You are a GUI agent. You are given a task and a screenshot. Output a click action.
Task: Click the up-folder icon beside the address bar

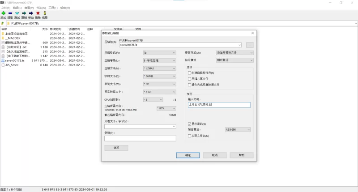3,23
